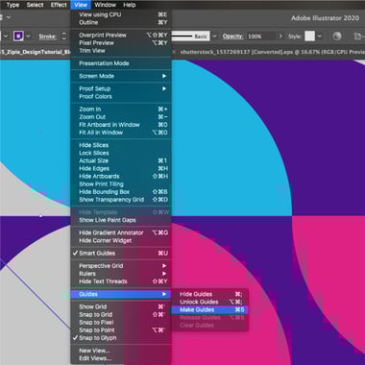
Task: Click the Style swatch box
Action: click(x=309, y=36)
